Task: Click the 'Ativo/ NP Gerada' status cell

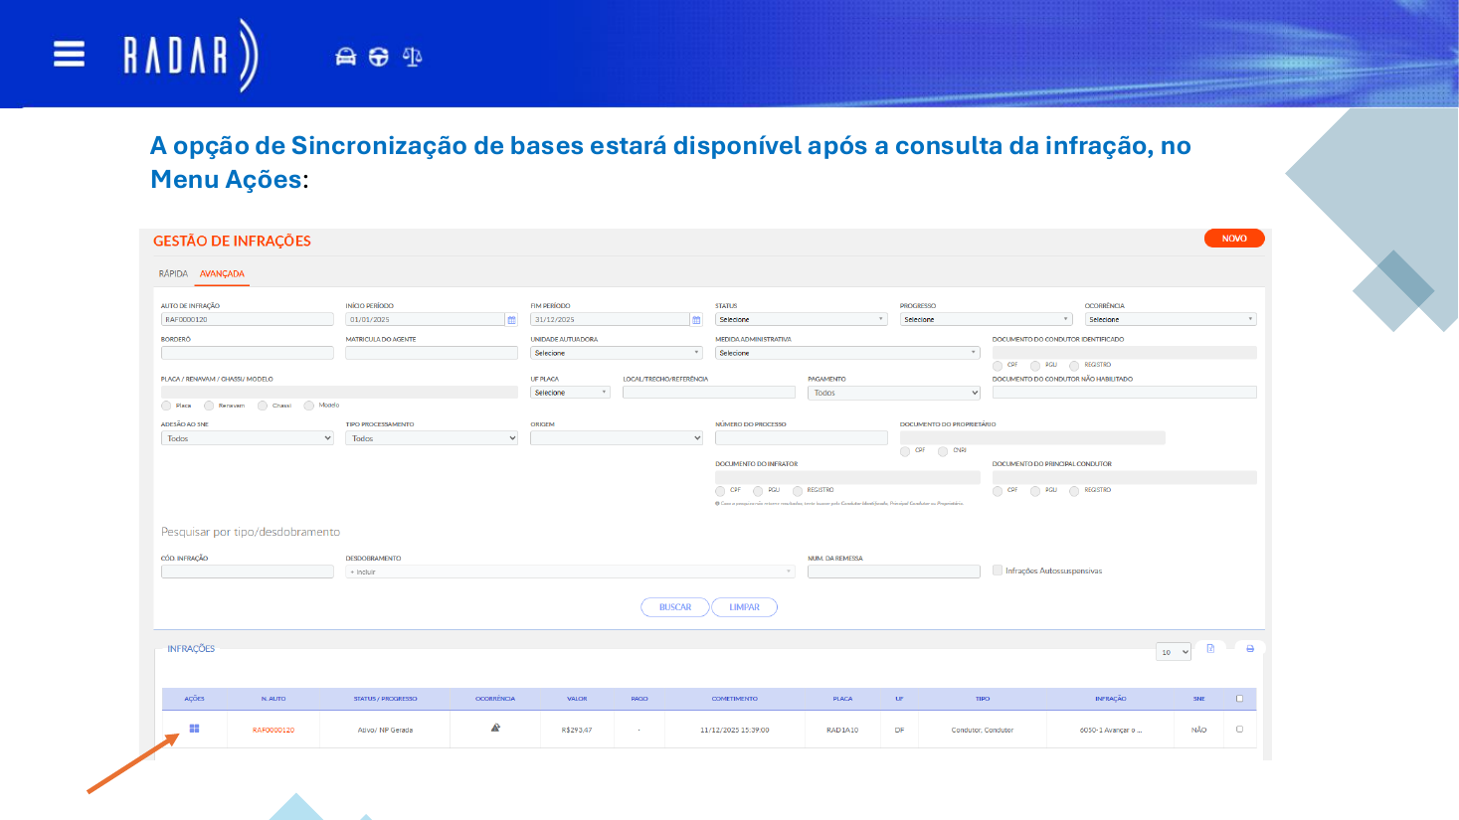Action: 385,731
